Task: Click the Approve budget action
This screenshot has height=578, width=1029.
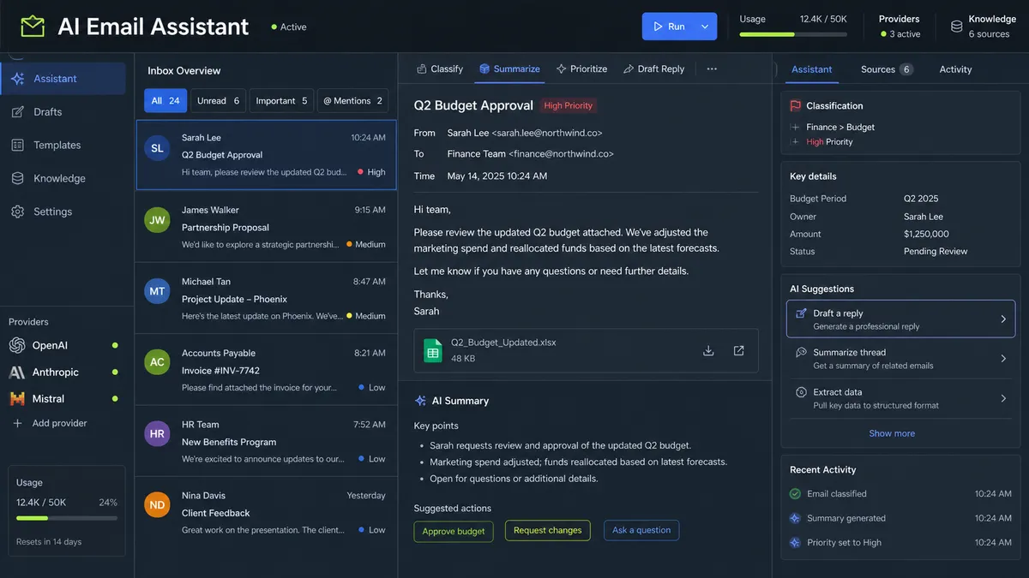Action: (x=454, y=531)
